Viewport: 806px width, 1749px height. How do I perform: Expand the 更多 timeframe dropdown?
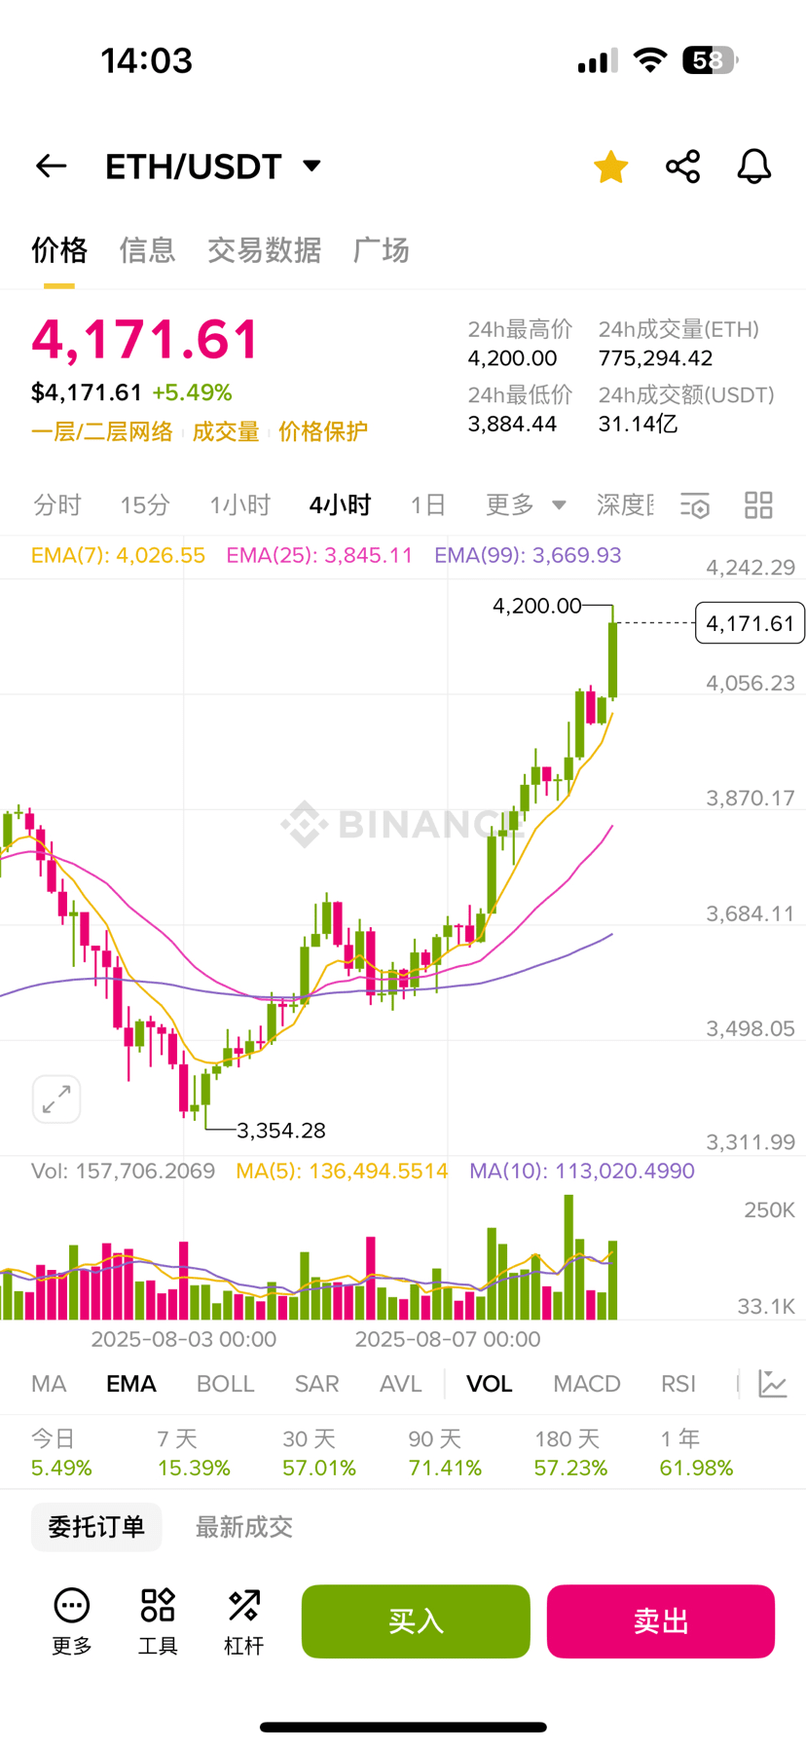click(526, 505)
